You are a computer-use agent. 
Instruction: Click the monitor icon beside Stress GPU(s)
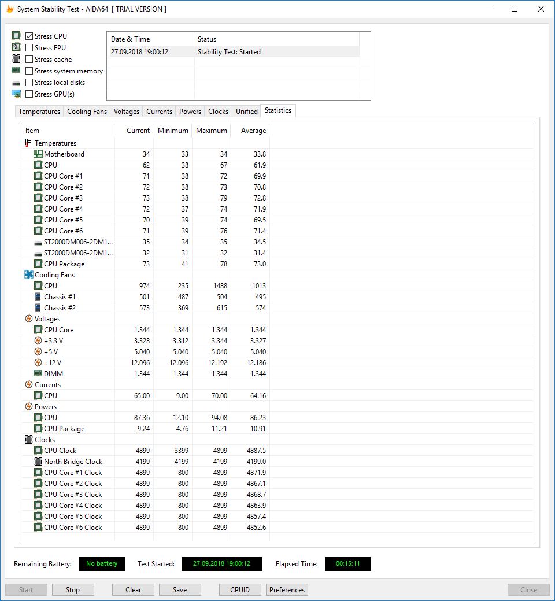16,94
